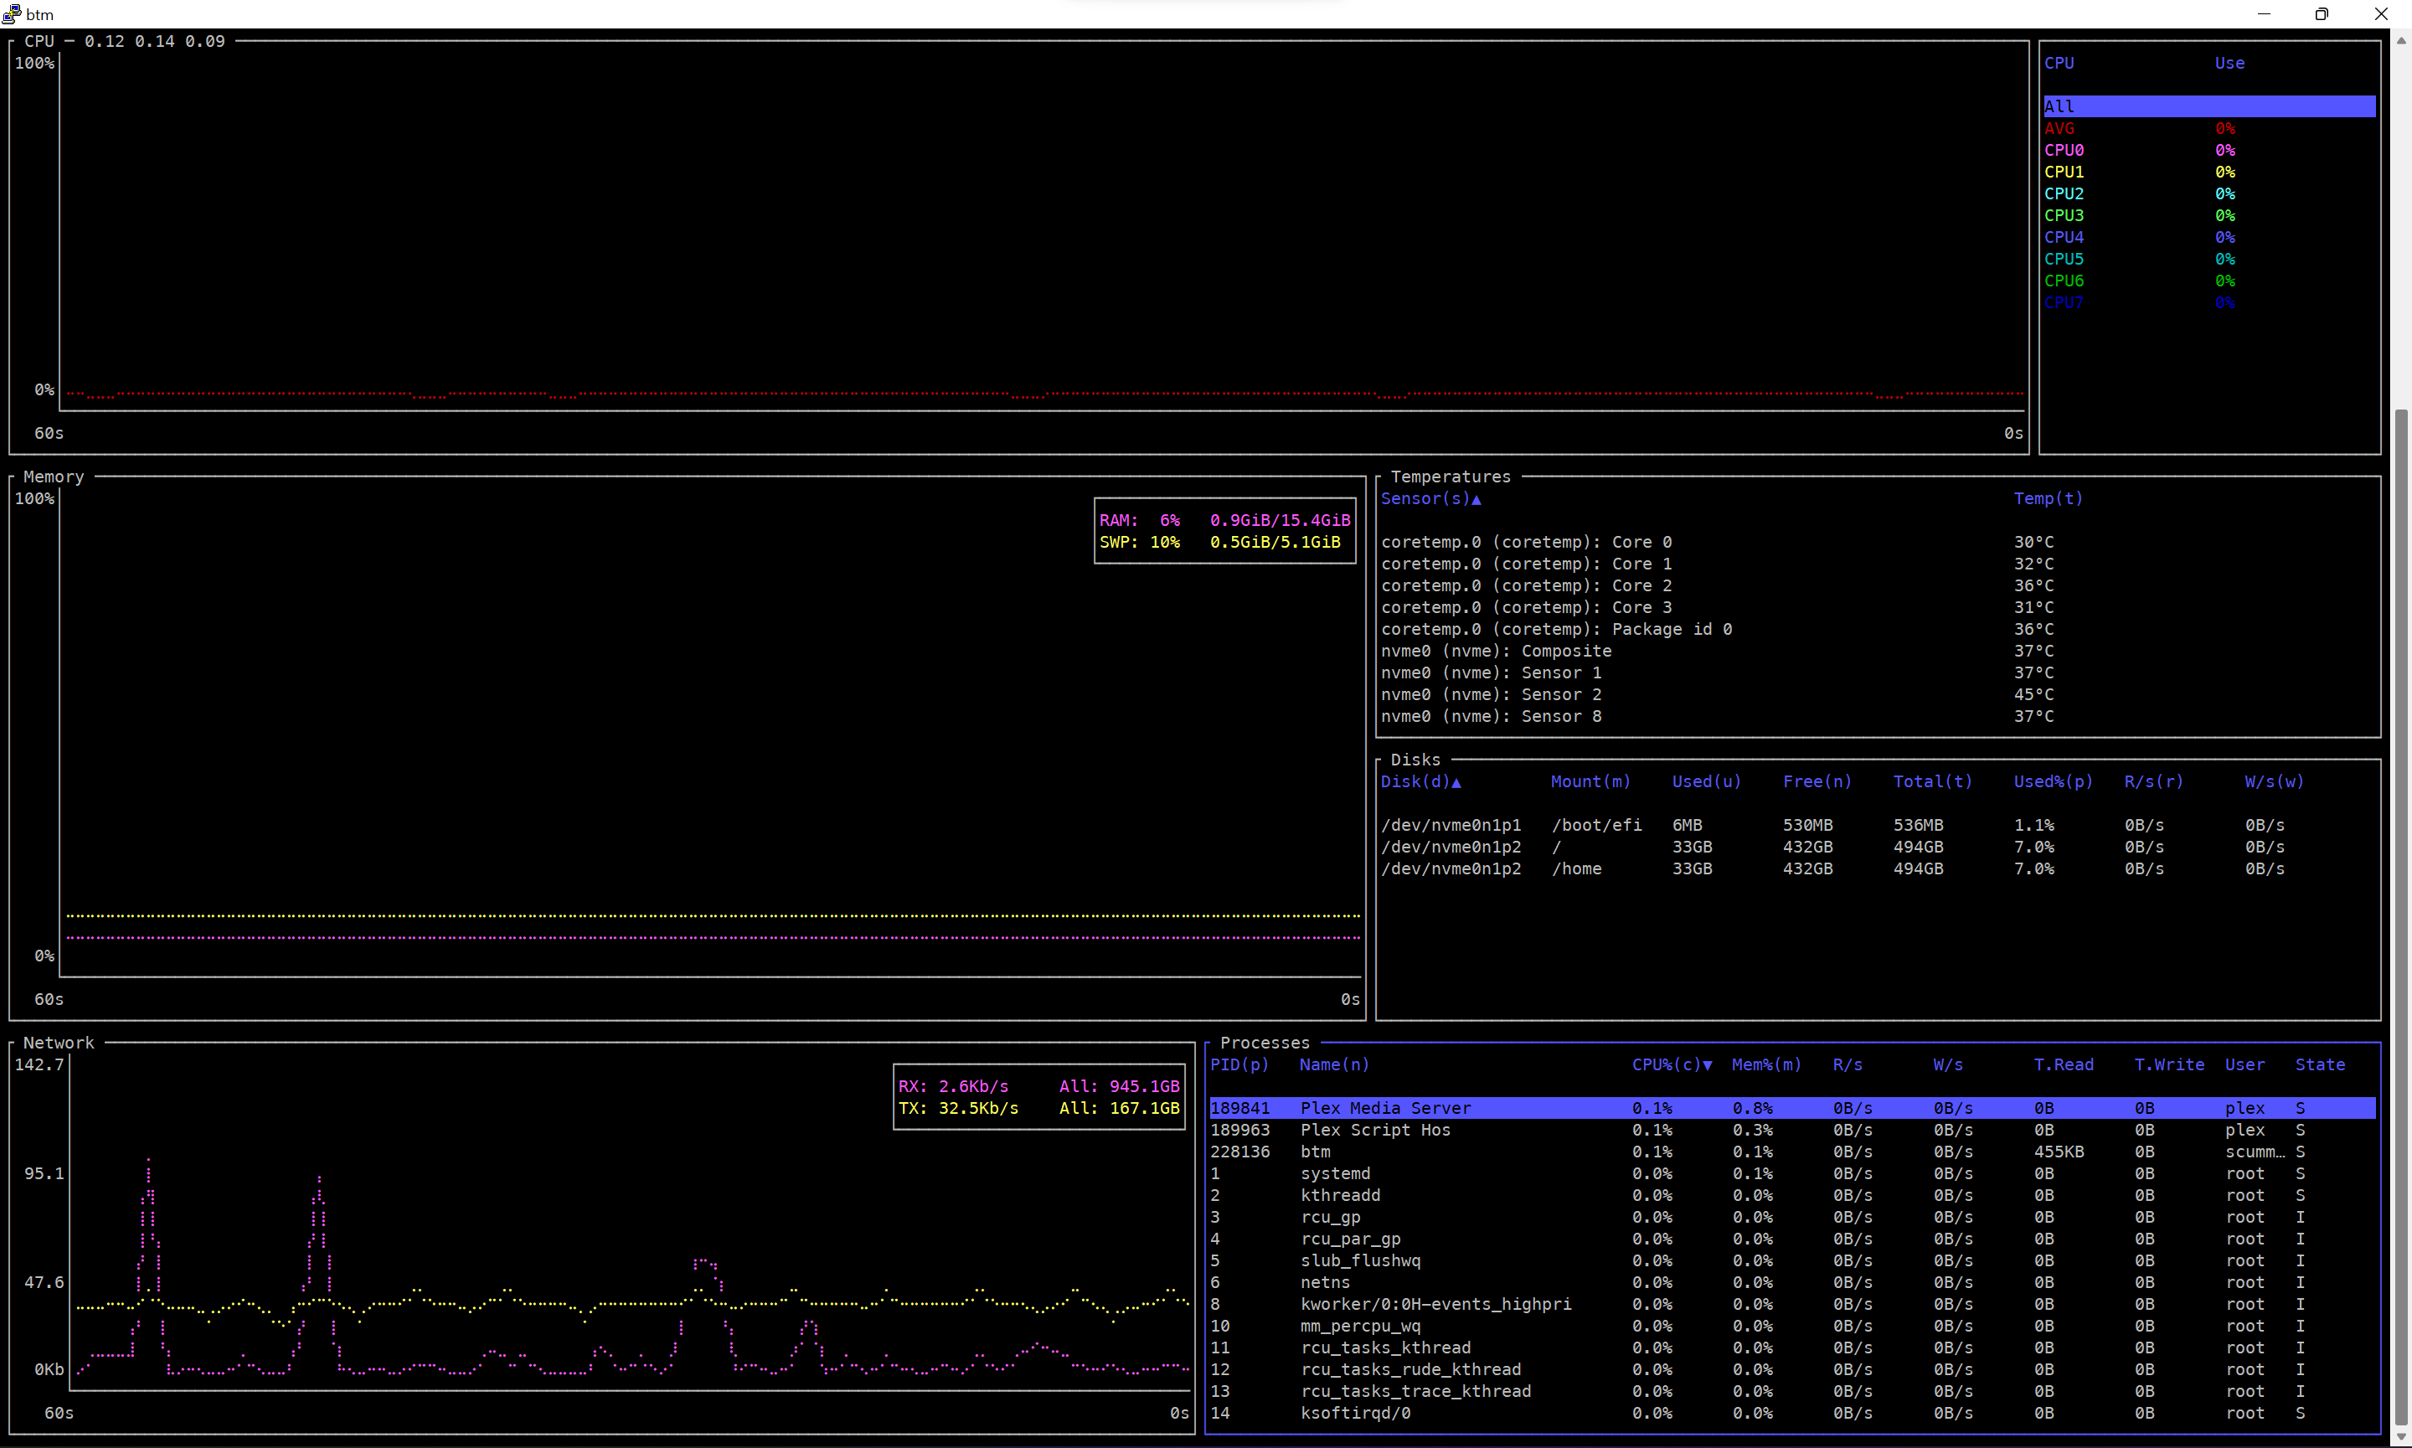Maximize-restore the btm terminal window

[x=2322, y=13]
